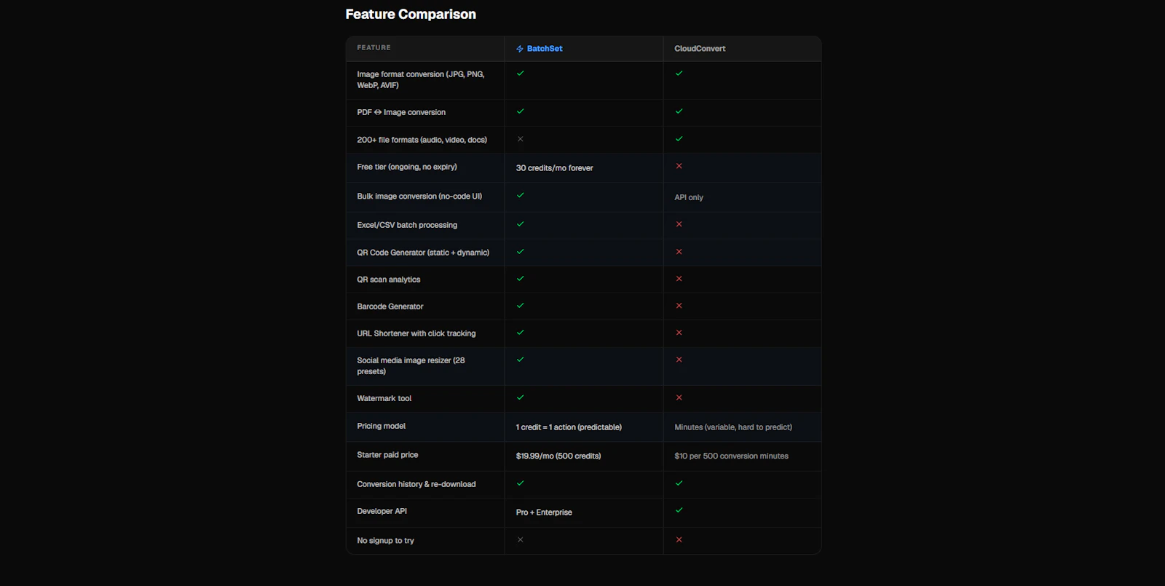This screenshot has height=586, width=1165.
Task: Click 'QR scan analytics' label
Action: coord(389,280)
